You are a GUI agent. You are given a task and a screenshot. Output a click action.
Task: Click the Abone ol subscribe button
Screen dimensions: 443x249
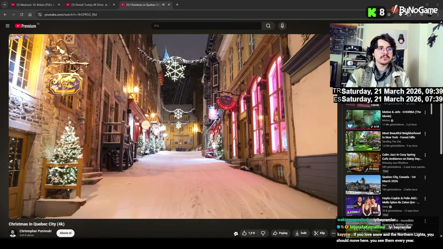(x=65, y=233)
